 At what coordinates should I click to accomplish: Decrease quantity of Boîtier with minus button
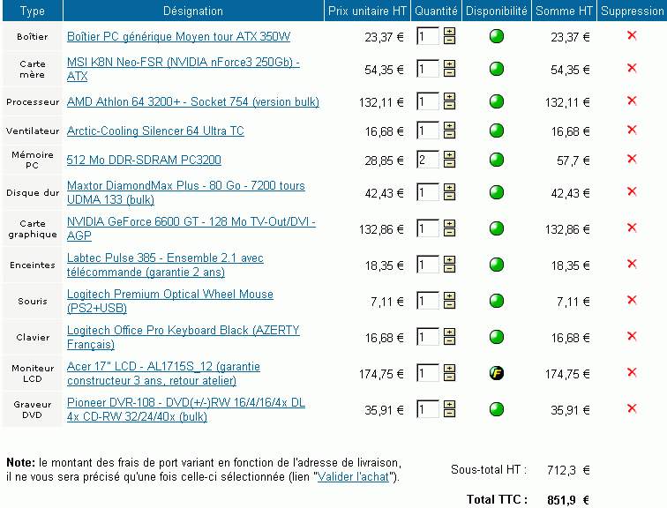(x=449, y=41)
